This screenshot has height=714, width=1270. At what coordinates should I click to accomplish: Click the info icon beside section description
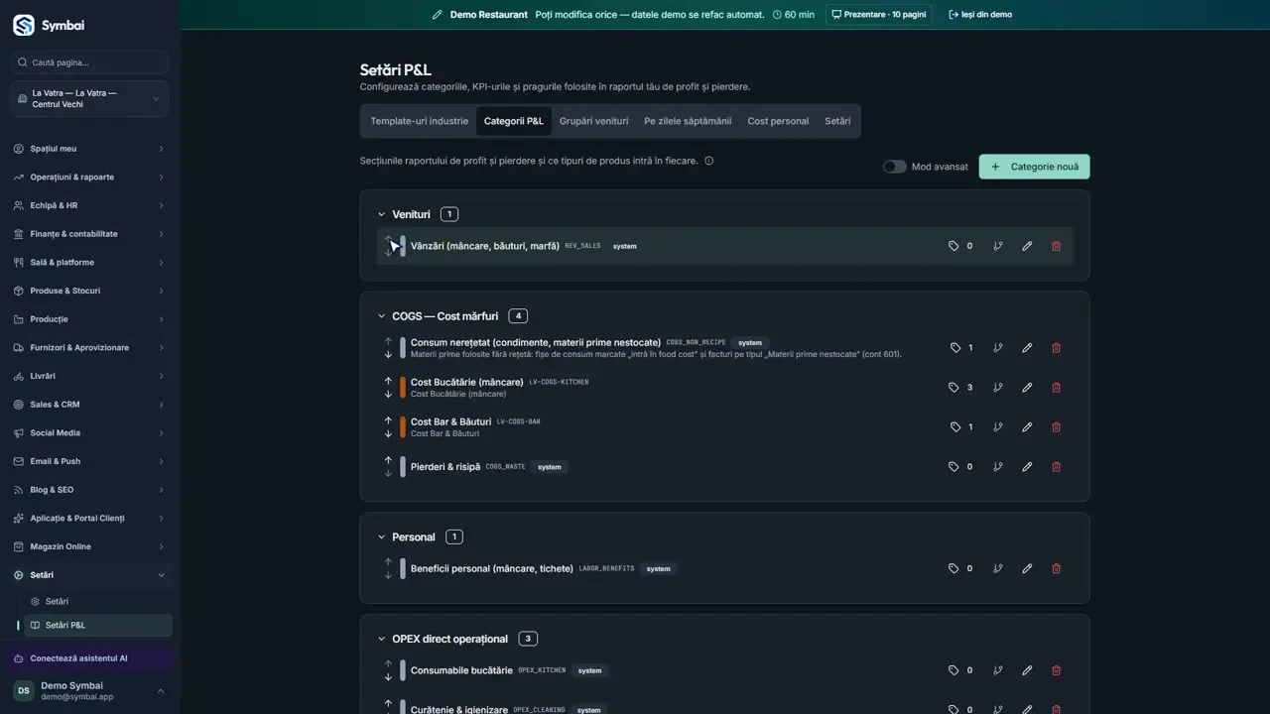pos(708,161)
